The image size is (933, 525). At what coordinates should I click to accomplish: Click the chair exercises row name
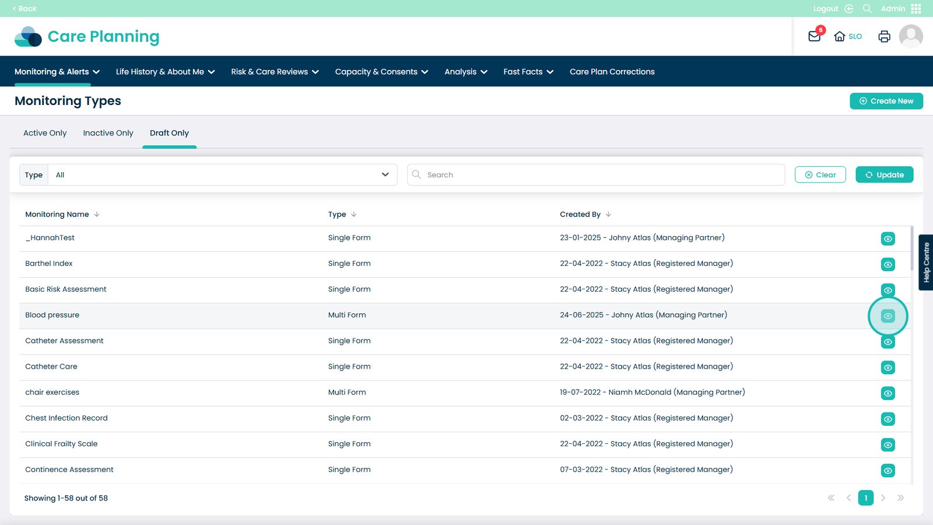(x=52, y=393)
